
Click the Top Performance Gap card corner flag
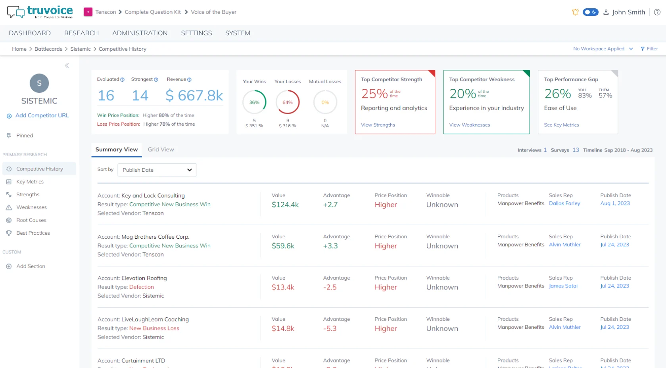[615, 73]
